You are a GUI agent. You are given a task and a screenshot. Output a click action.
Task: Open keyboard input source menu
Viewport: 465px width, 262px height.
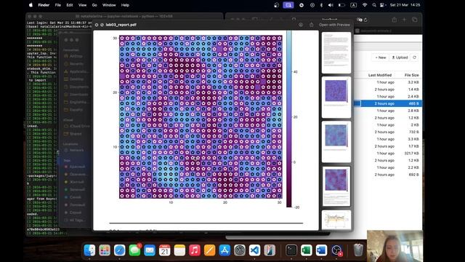(354, 5)
